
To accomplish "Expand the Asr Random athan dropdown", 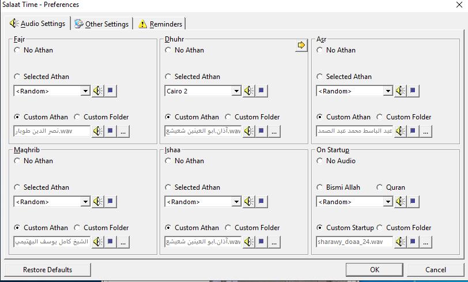I will (x=388, y=91).
